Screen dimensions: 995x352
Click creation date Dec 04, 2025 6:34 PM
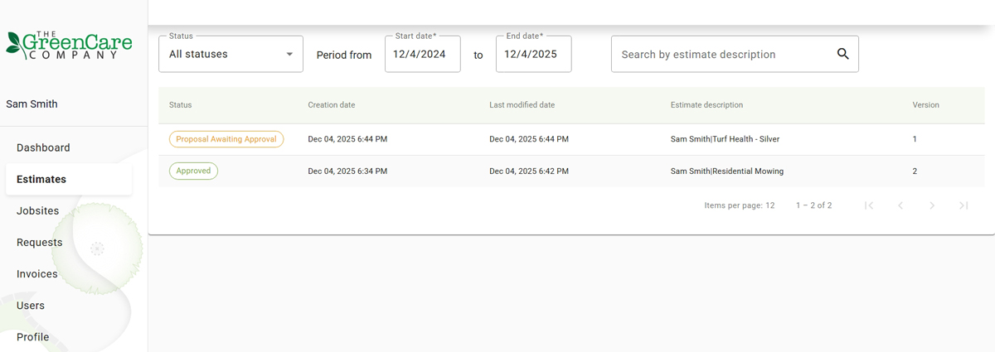(347, 171)
